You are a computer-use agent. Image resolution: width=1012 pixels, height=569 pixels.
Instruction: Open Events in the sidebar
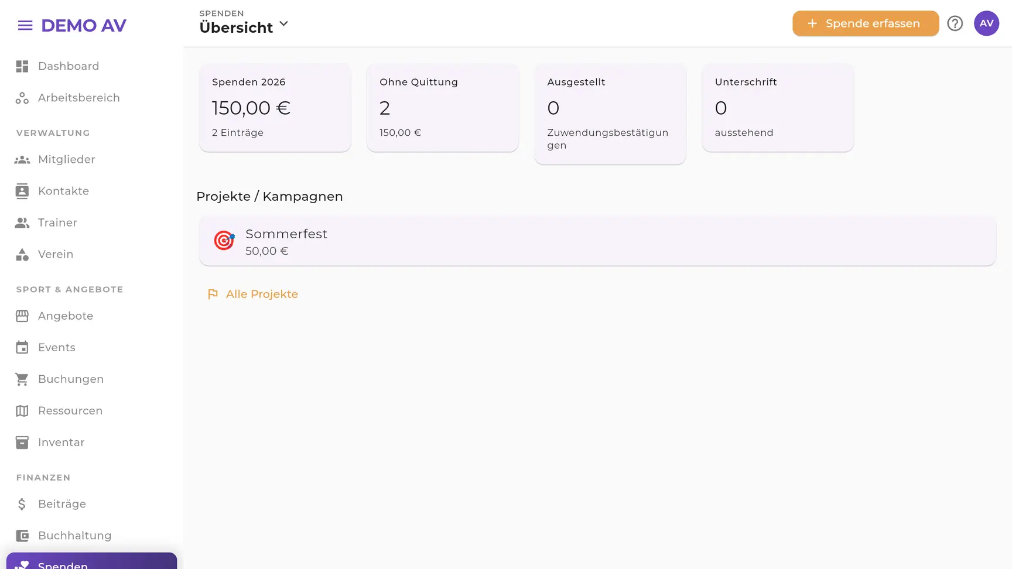coord(91,348)
